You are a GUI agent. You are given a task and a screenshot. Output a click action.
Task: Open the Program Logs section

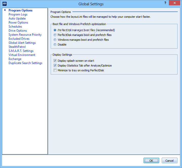point(18,14)
